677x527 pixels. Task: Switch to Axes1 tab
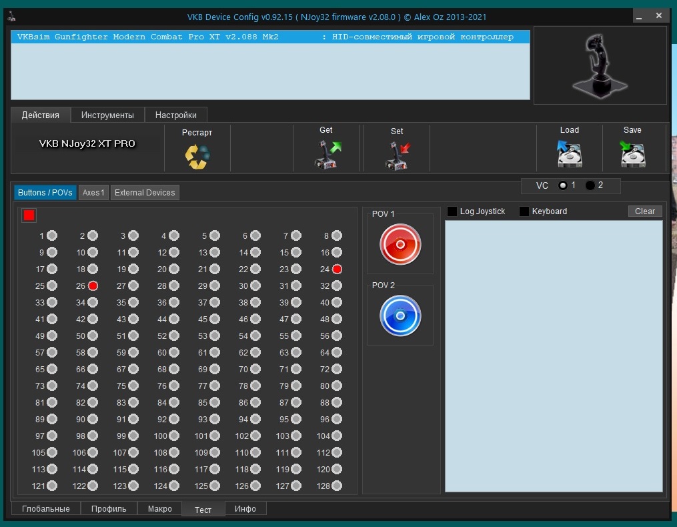[x=93, y=193]
